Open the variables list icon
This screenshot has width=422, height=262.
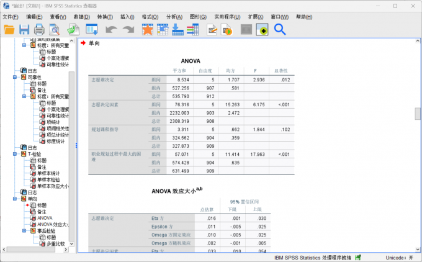point(193,30)
